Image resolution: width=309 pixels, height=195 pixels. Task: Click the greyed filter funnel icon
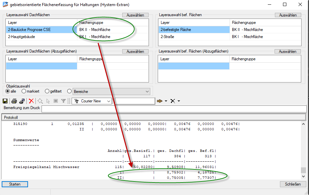[63, 101]
